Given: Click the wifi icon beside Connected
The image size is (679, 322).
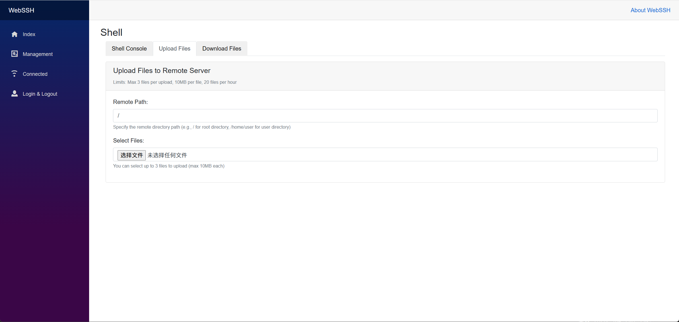Looking at the screenshot, I should point(14,74).
